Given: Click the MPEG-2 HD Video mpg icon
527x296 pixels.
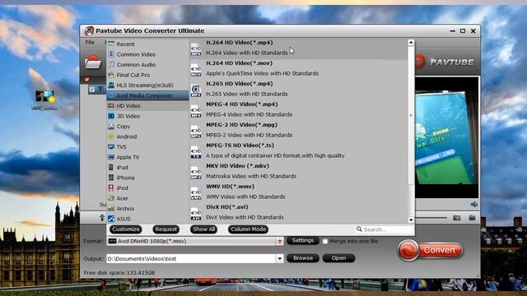Looking at the screenshot, I should [196, 132].
